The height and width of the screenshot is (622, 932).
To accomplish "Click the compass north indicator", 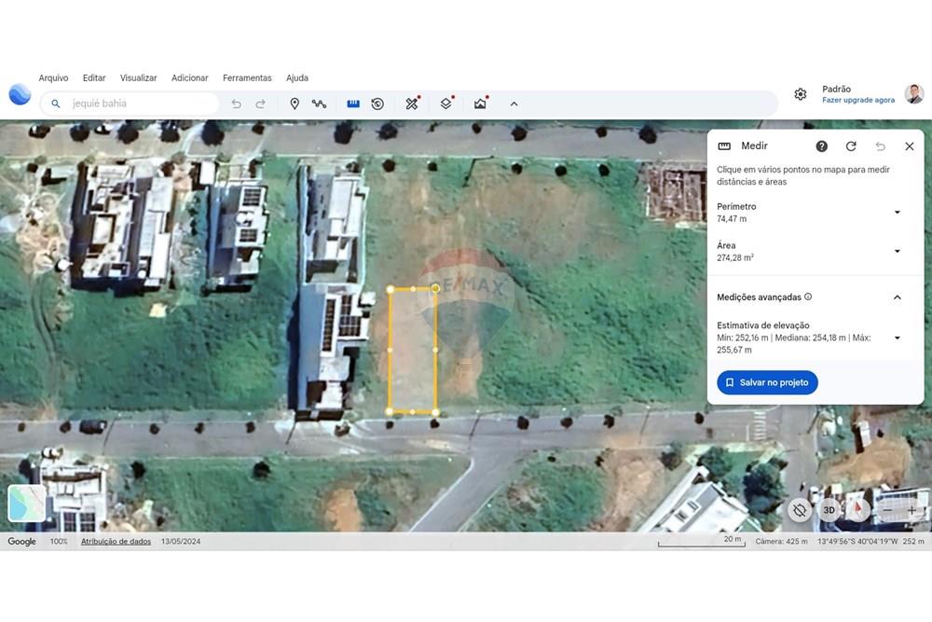I will (x=857, y=510).
